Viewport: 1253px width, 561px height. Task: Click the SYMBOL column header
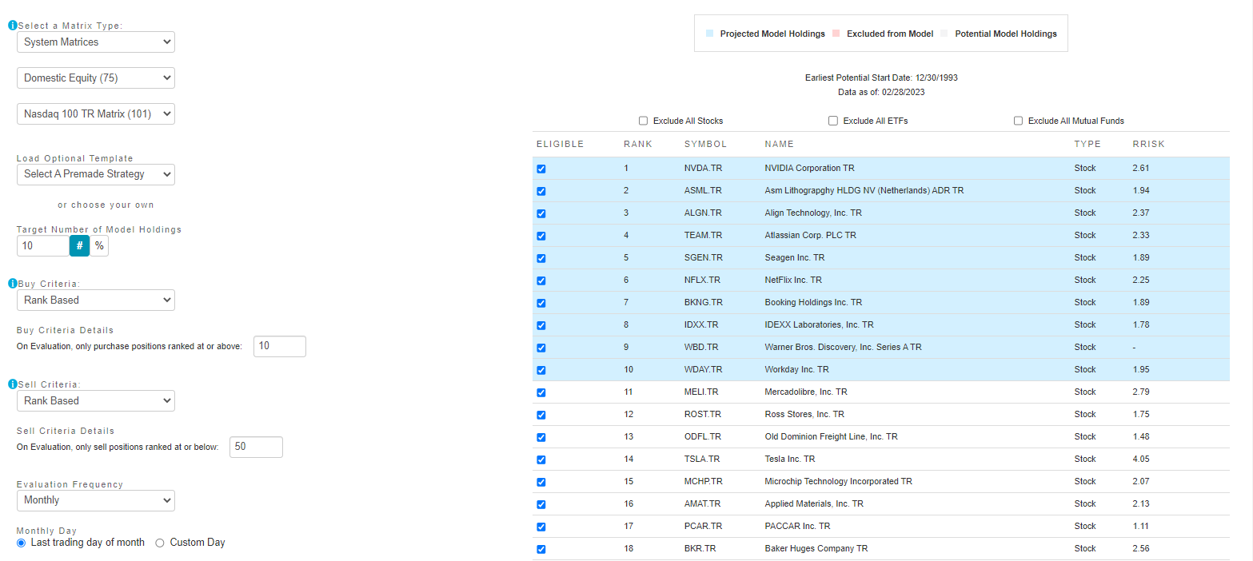pos(705,145)
